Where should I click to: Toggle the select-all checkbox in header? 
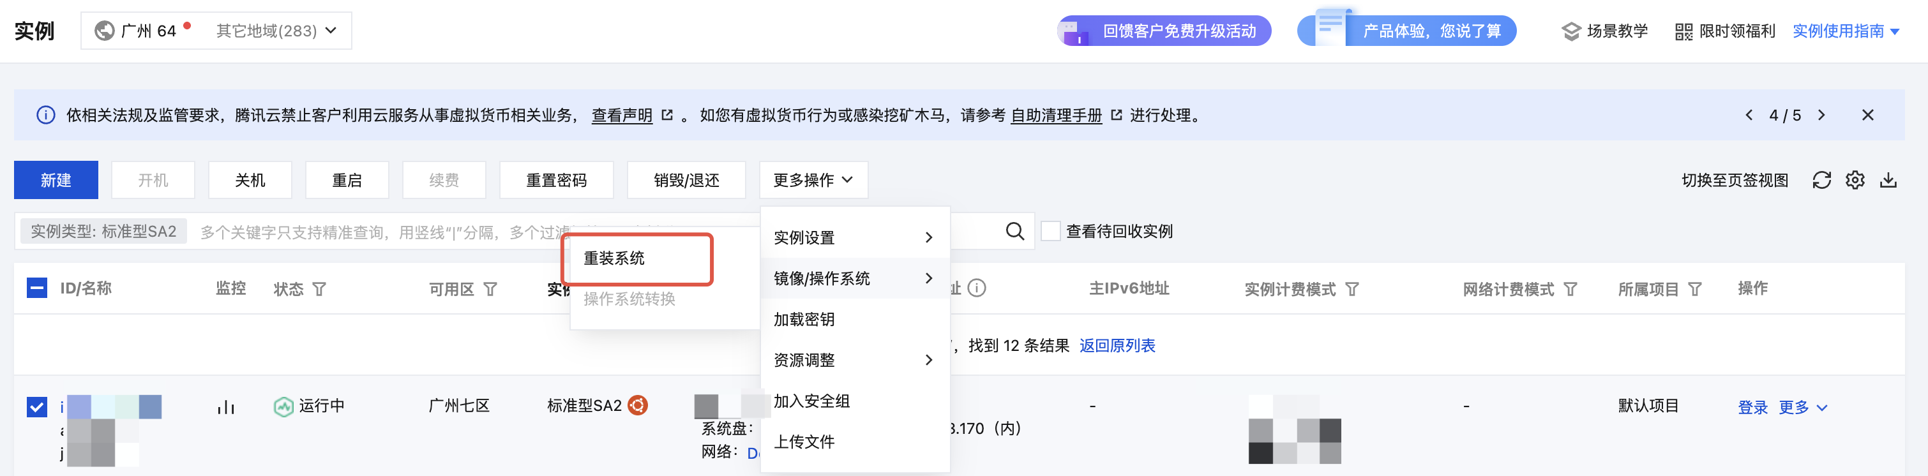tap(36, 288)
